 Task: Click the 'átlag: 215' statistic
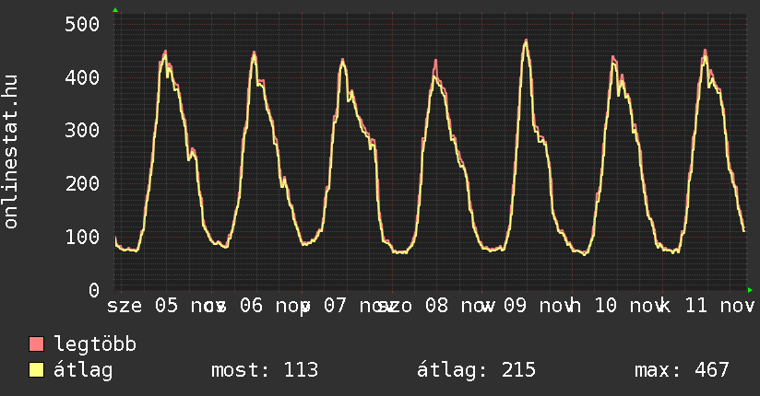coord(477,370)
